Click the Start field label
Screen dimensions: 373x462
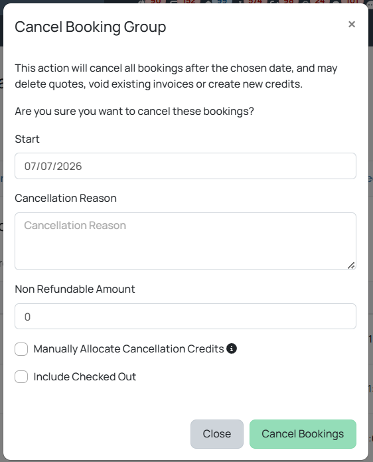point(27,139)
